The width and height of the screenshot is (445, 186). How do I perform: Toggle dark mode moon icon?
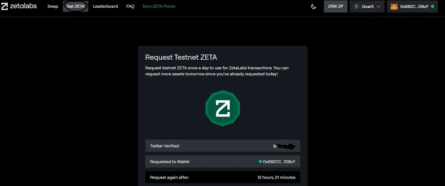[x=314, y=6]
